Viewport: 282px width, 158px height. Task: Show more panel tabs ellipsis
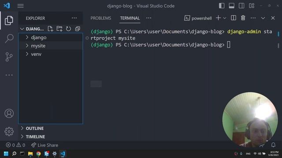click(148, 18)
